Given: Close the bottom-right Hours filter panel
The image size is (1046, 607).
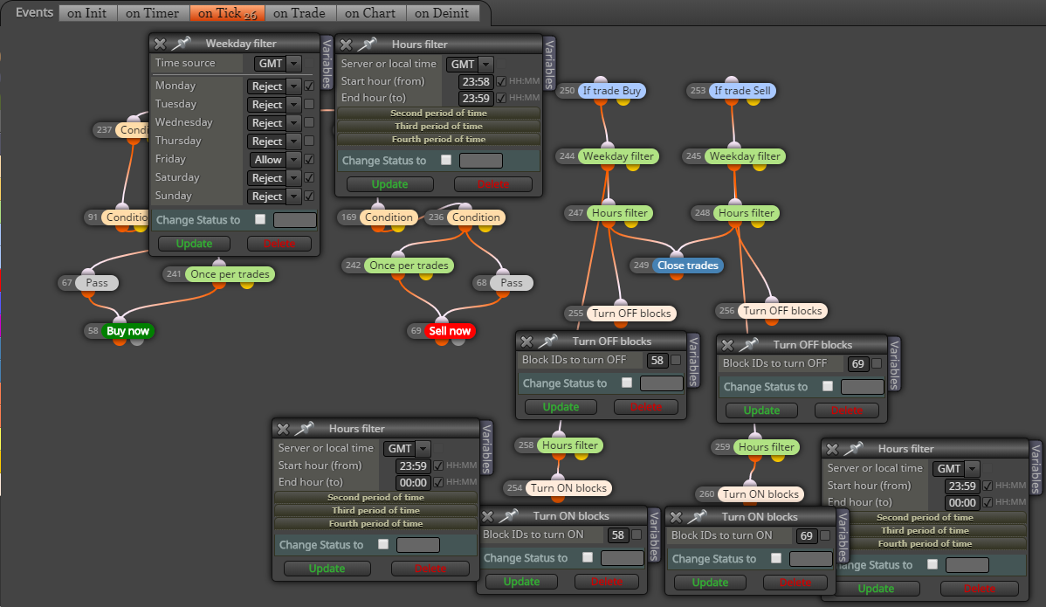Looking at the screenshot, I should (x=833, y=449).
